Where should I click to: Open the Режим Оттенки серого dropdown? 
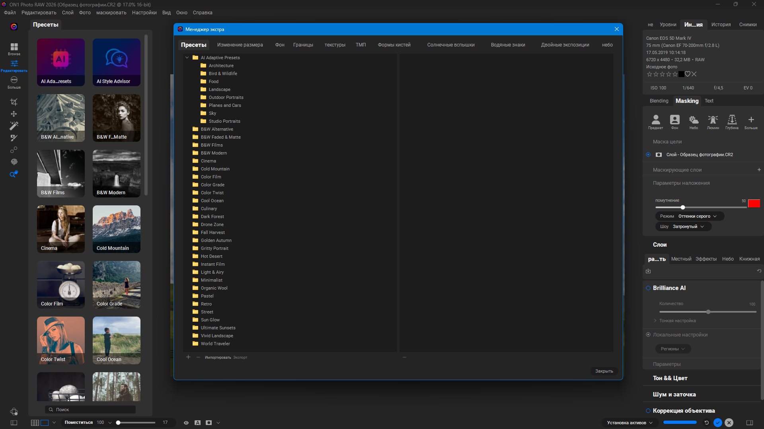(x=690, y=216)
